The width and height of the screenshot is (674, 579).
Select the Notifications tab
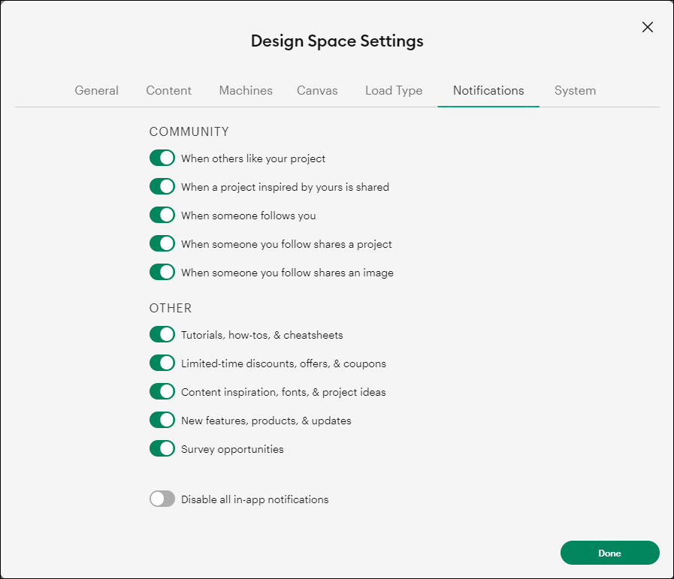(488, 90)
